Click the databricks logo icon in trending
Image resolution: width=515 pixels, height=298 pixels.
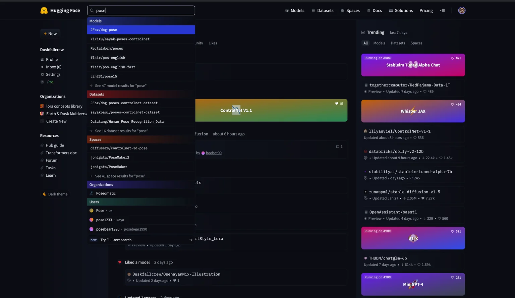pos(365,152)
